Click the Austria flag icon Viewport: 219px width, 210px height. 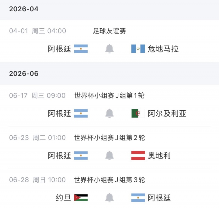138,155
